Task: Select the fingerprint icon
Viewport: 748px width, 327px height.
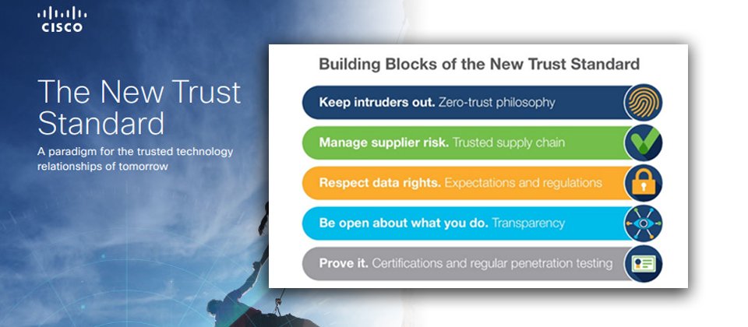Action: pos(643,103)
